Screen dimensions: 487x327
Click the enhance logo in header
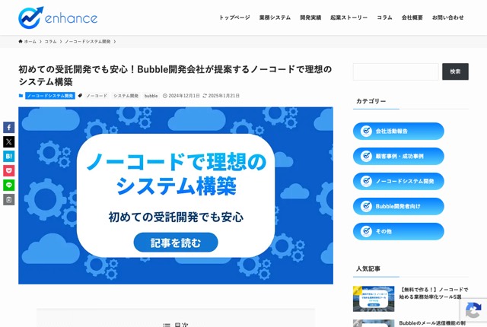click(58, 17)
